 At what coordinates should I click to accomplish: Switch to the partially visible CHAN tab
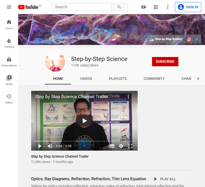click(186, 79)
